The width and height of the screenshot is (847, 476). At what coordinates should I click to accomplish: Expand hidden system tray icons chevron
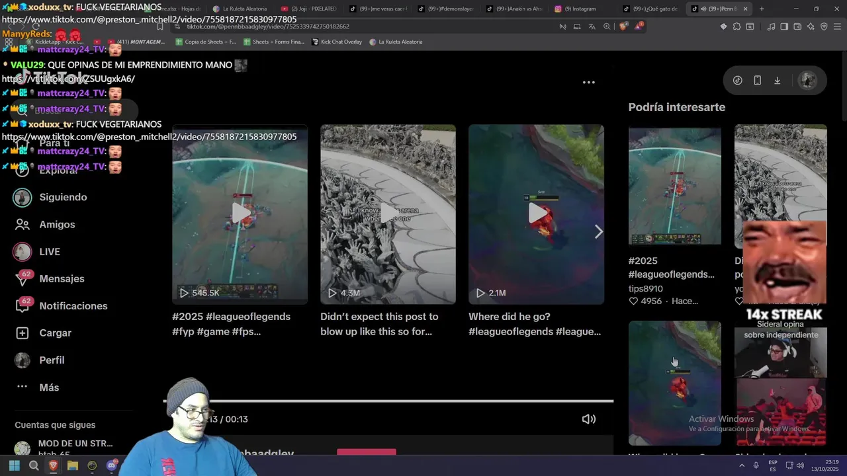click(x=742, y=465)
